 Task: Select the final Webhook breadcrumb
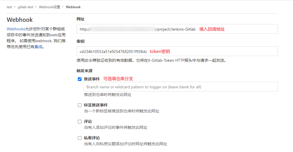73,7
